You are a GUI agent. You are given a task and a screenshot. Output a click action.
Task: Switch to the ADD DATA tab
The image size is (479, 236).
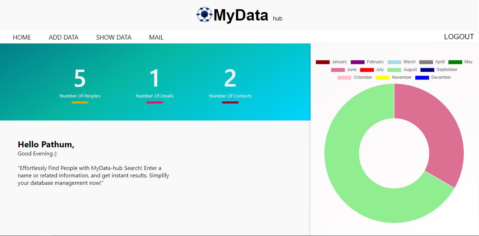(x=63, y=37)
